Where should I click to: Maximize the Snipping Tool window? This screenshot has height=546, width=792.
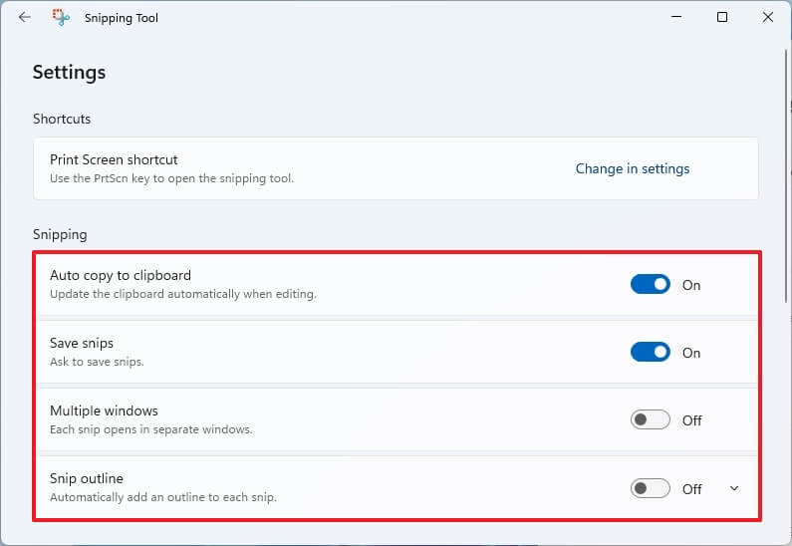pos(722,17)
